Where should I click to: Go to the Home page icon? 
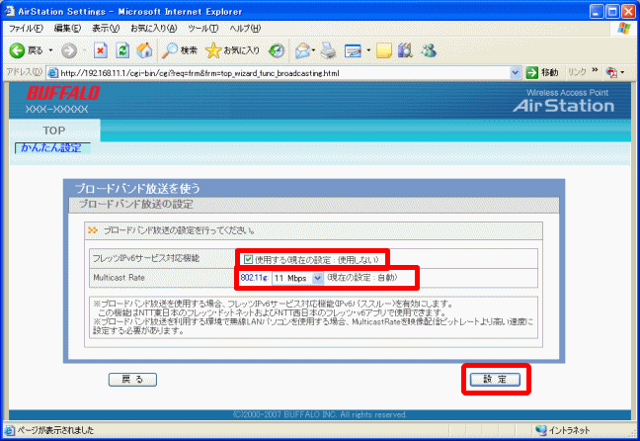coord(144,49)
